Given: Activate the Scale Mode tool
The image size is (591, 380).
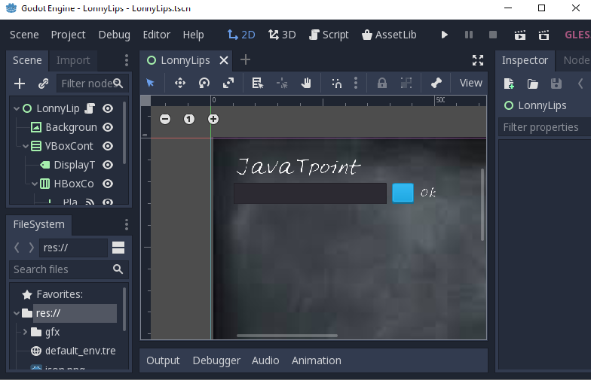Looking at the screenshot, I should pyautogui.click(x=228, y=83).
